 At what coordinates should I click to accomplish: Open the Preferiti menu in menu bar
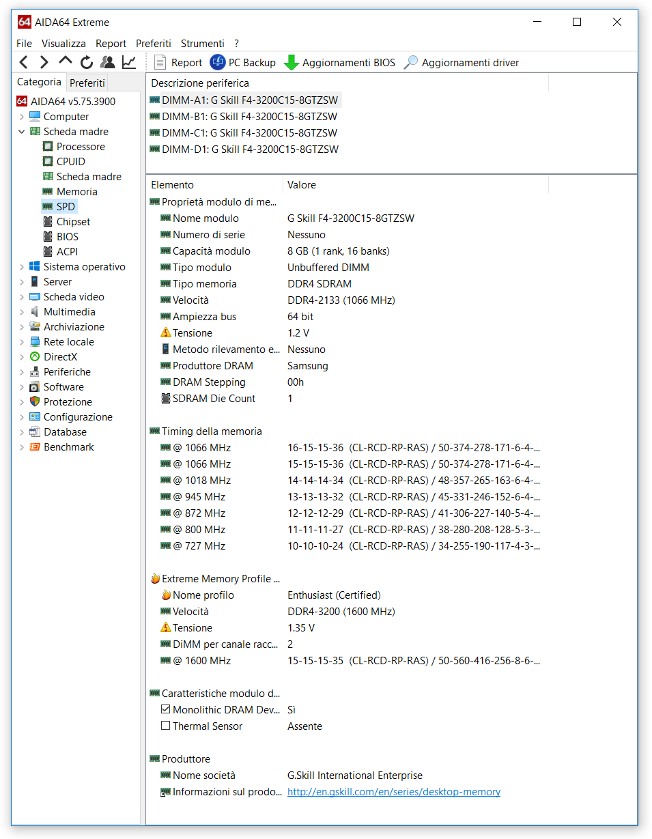pos(154,43)
